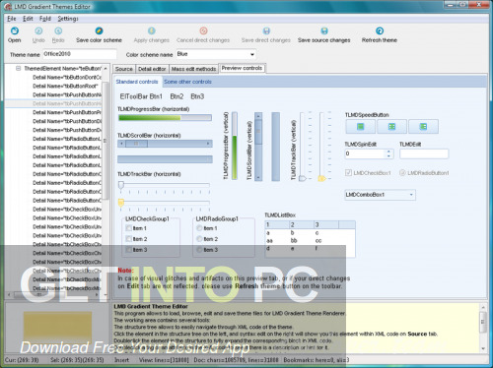Viewport: 493px width, 368px height.
Task: Click the Btn3 toolbar button
Action: 197,96
